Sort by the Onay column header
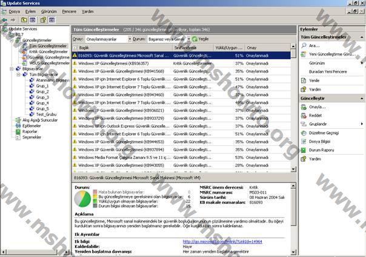 (268, 48)
